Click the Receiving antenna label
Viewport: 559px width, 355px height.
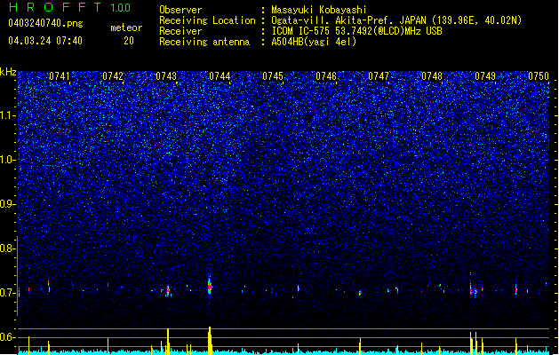tap(204, 42)
